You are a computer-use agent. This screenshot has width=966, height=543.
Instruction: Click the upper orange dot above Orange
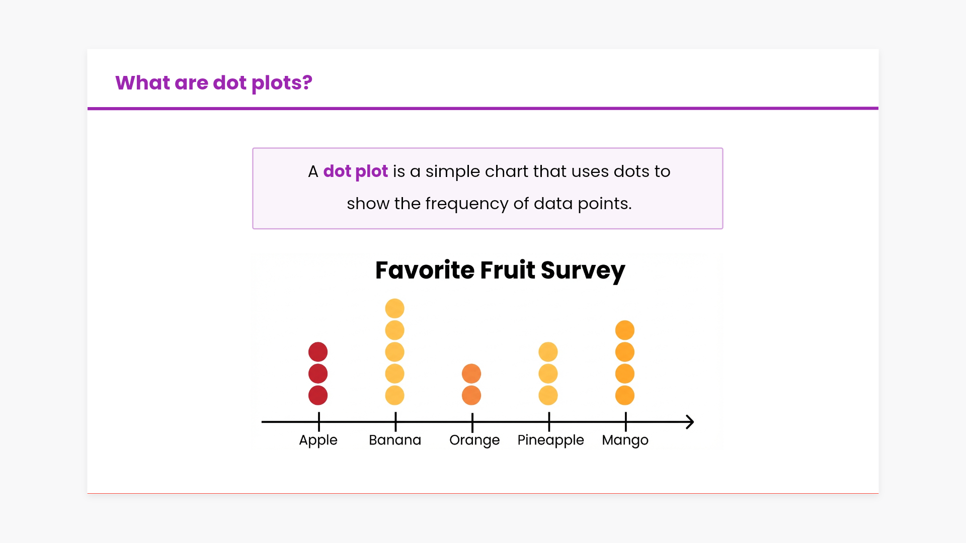click(x=471, y=374)
